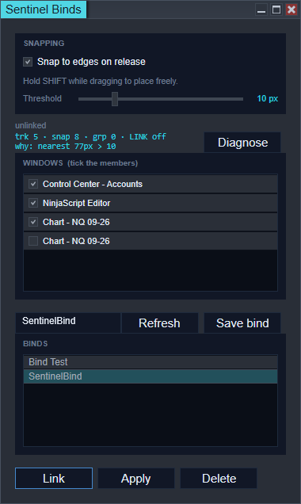
Task: Click the 'trk 5 · snap 8' status line
Action: (x=90, y=136)
